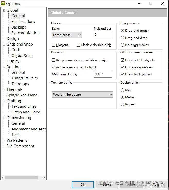Click the Pick radius input field
Screen dimensions: 169x190
103,35
